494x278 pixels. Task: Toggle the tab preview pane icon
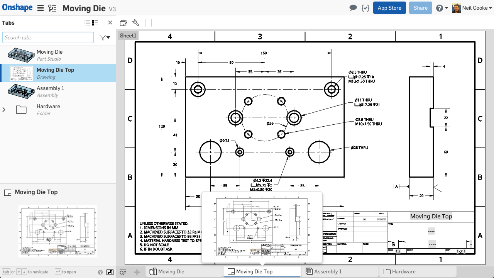tap(110, 272)
